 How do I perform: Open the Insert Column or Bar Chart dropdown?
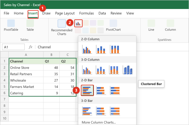78,23
